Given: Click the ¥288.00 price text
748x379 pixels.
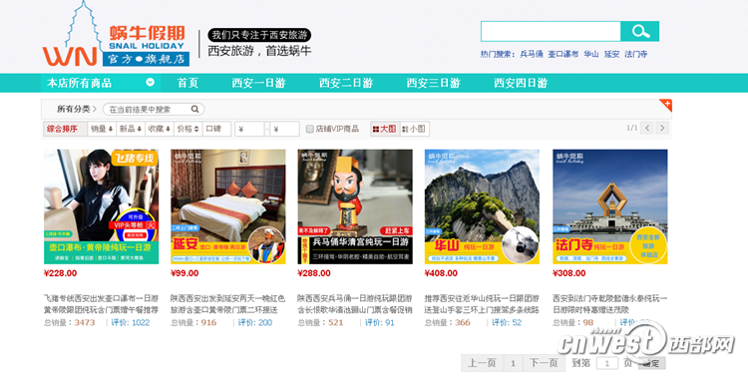Looking at the screenshot, I should (314, 273).
